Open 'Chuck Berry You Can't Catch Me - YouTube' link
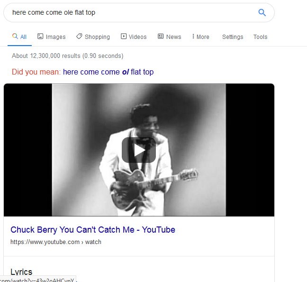 tap(93, 230)
